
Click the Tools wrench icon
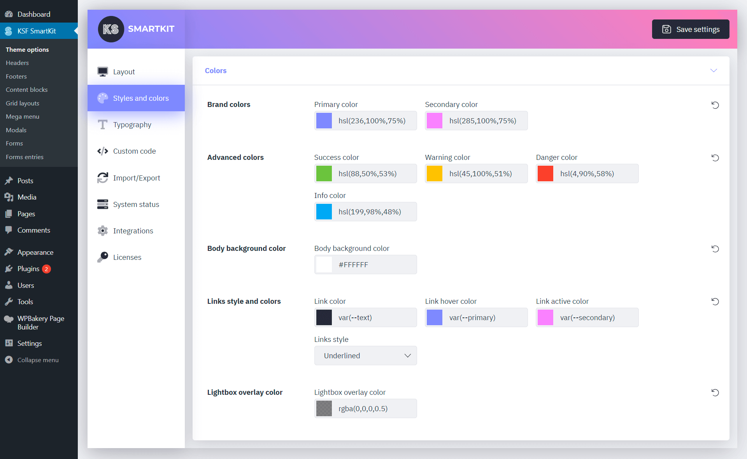coord(9,302)
